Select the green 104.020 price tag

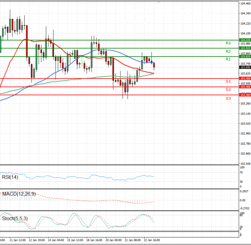[245, 40]
